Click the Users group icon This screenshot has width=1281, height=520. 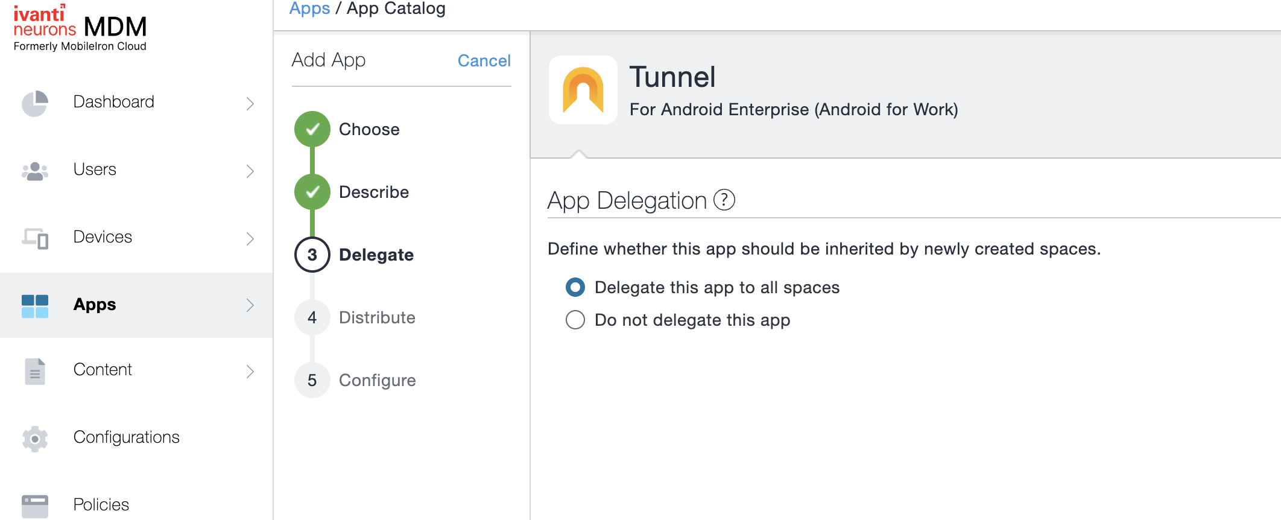(35, 171)
